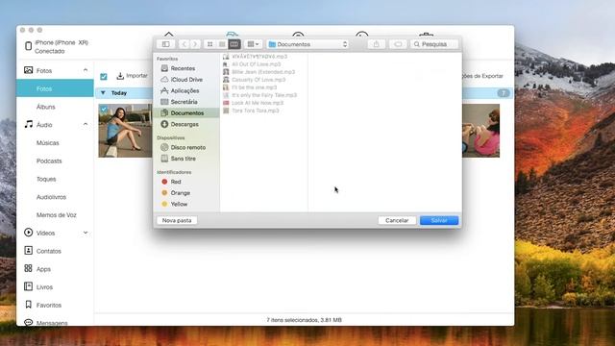Viewport: 615px width, 346px height.
Task: Expand the Vídeos section chevron
Action: click(86, 233)
